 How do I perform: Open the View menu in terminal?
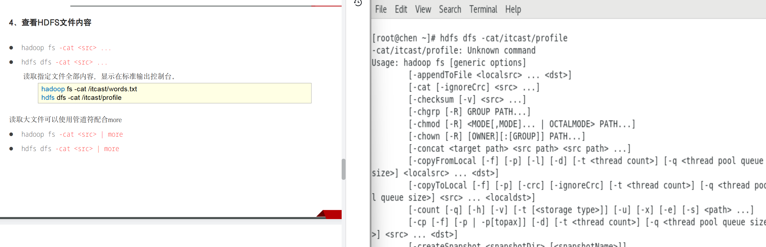pyautogui.click(x=423, y=9)
